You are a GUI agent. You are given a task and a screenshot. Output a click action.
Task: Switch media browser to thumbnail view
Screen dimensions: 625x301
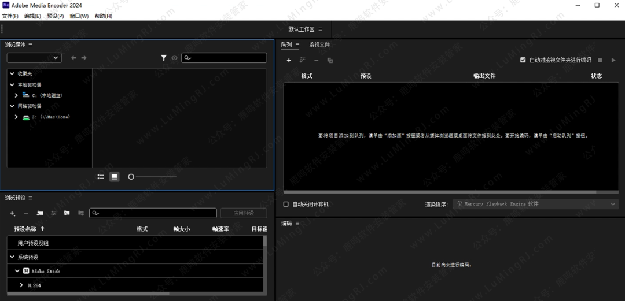click(x=115, y=177)
